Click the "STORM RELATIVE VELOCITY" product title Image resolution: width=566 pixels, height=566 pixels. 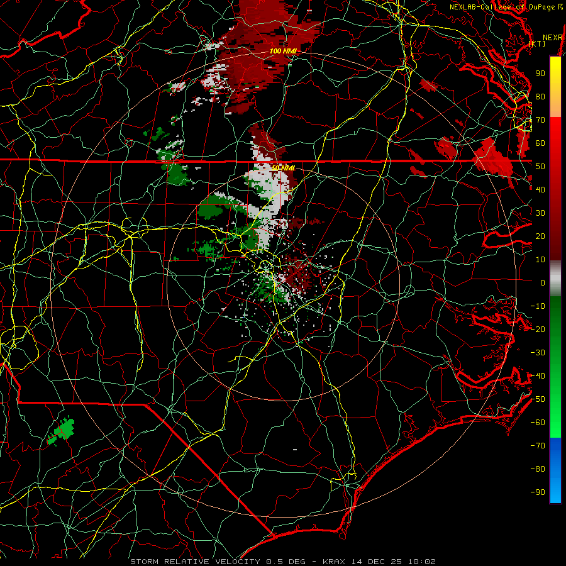coord(195,562)
